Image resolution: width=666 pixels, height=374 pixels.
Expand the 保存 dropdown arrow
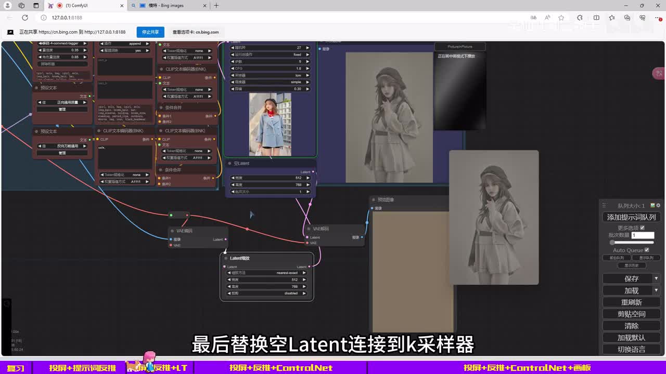tap(656, 278)
